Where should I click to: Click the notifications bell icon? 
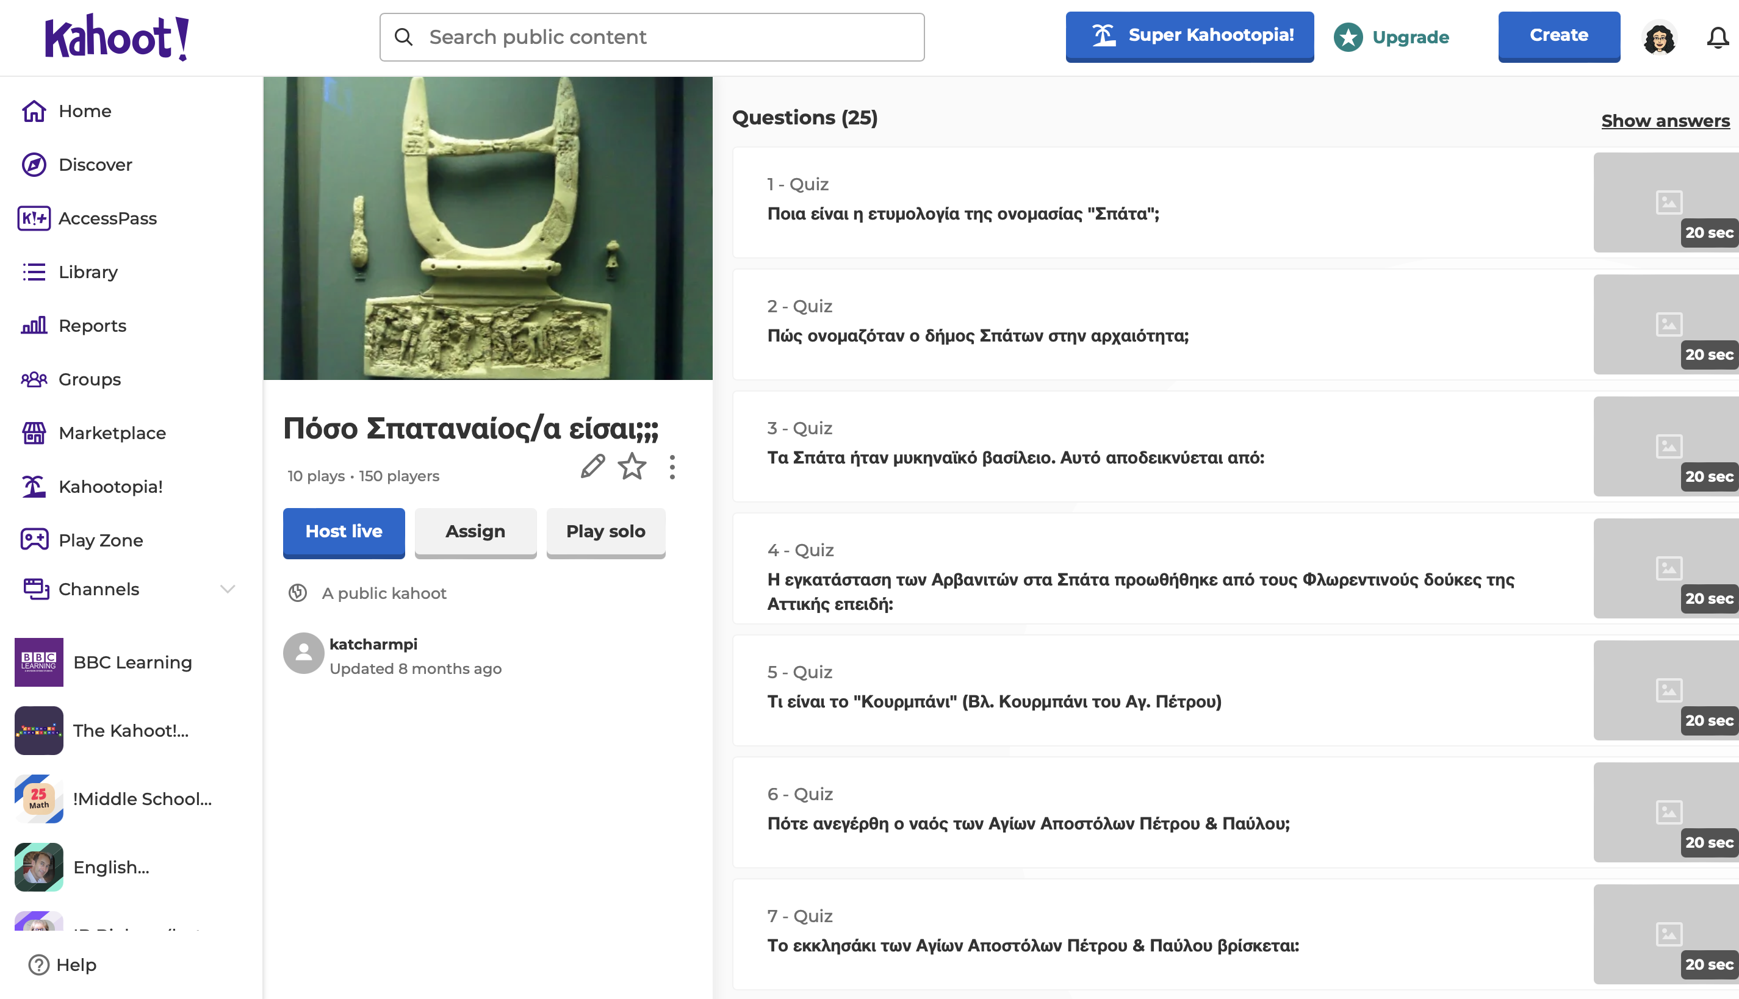click(x=1717, y=38)
